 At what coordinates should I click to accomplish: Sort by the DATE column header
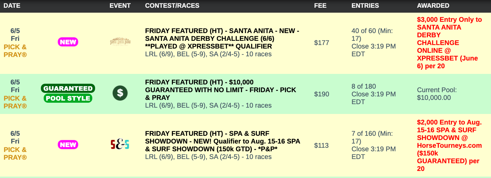click(12, 6)
